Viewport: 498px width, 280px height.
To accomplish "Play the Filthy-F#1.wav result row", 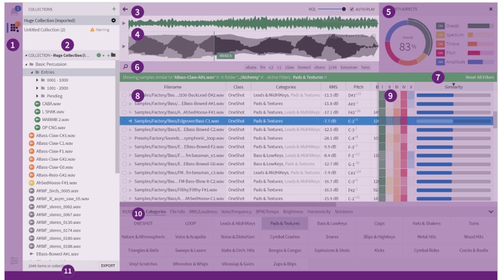I will pos(130,190).
